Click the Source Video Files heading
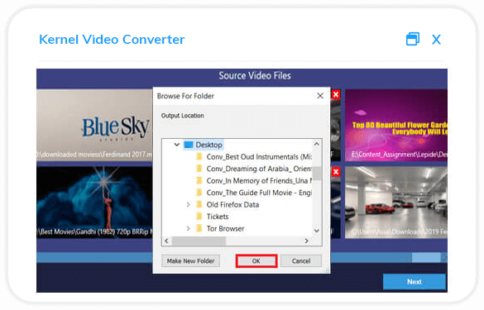This screenshot has width=484, height=310. tap(255, 75)
